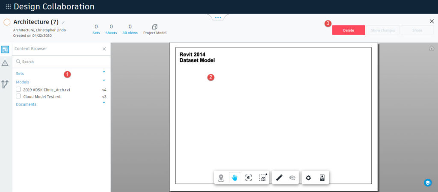Open the Issues warning triangle panel
The image size is (438, 192).
tap(5, 63)
